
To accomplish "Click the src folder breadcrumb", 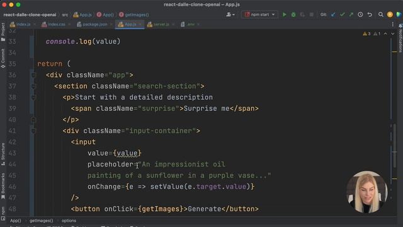I will 65,15.
